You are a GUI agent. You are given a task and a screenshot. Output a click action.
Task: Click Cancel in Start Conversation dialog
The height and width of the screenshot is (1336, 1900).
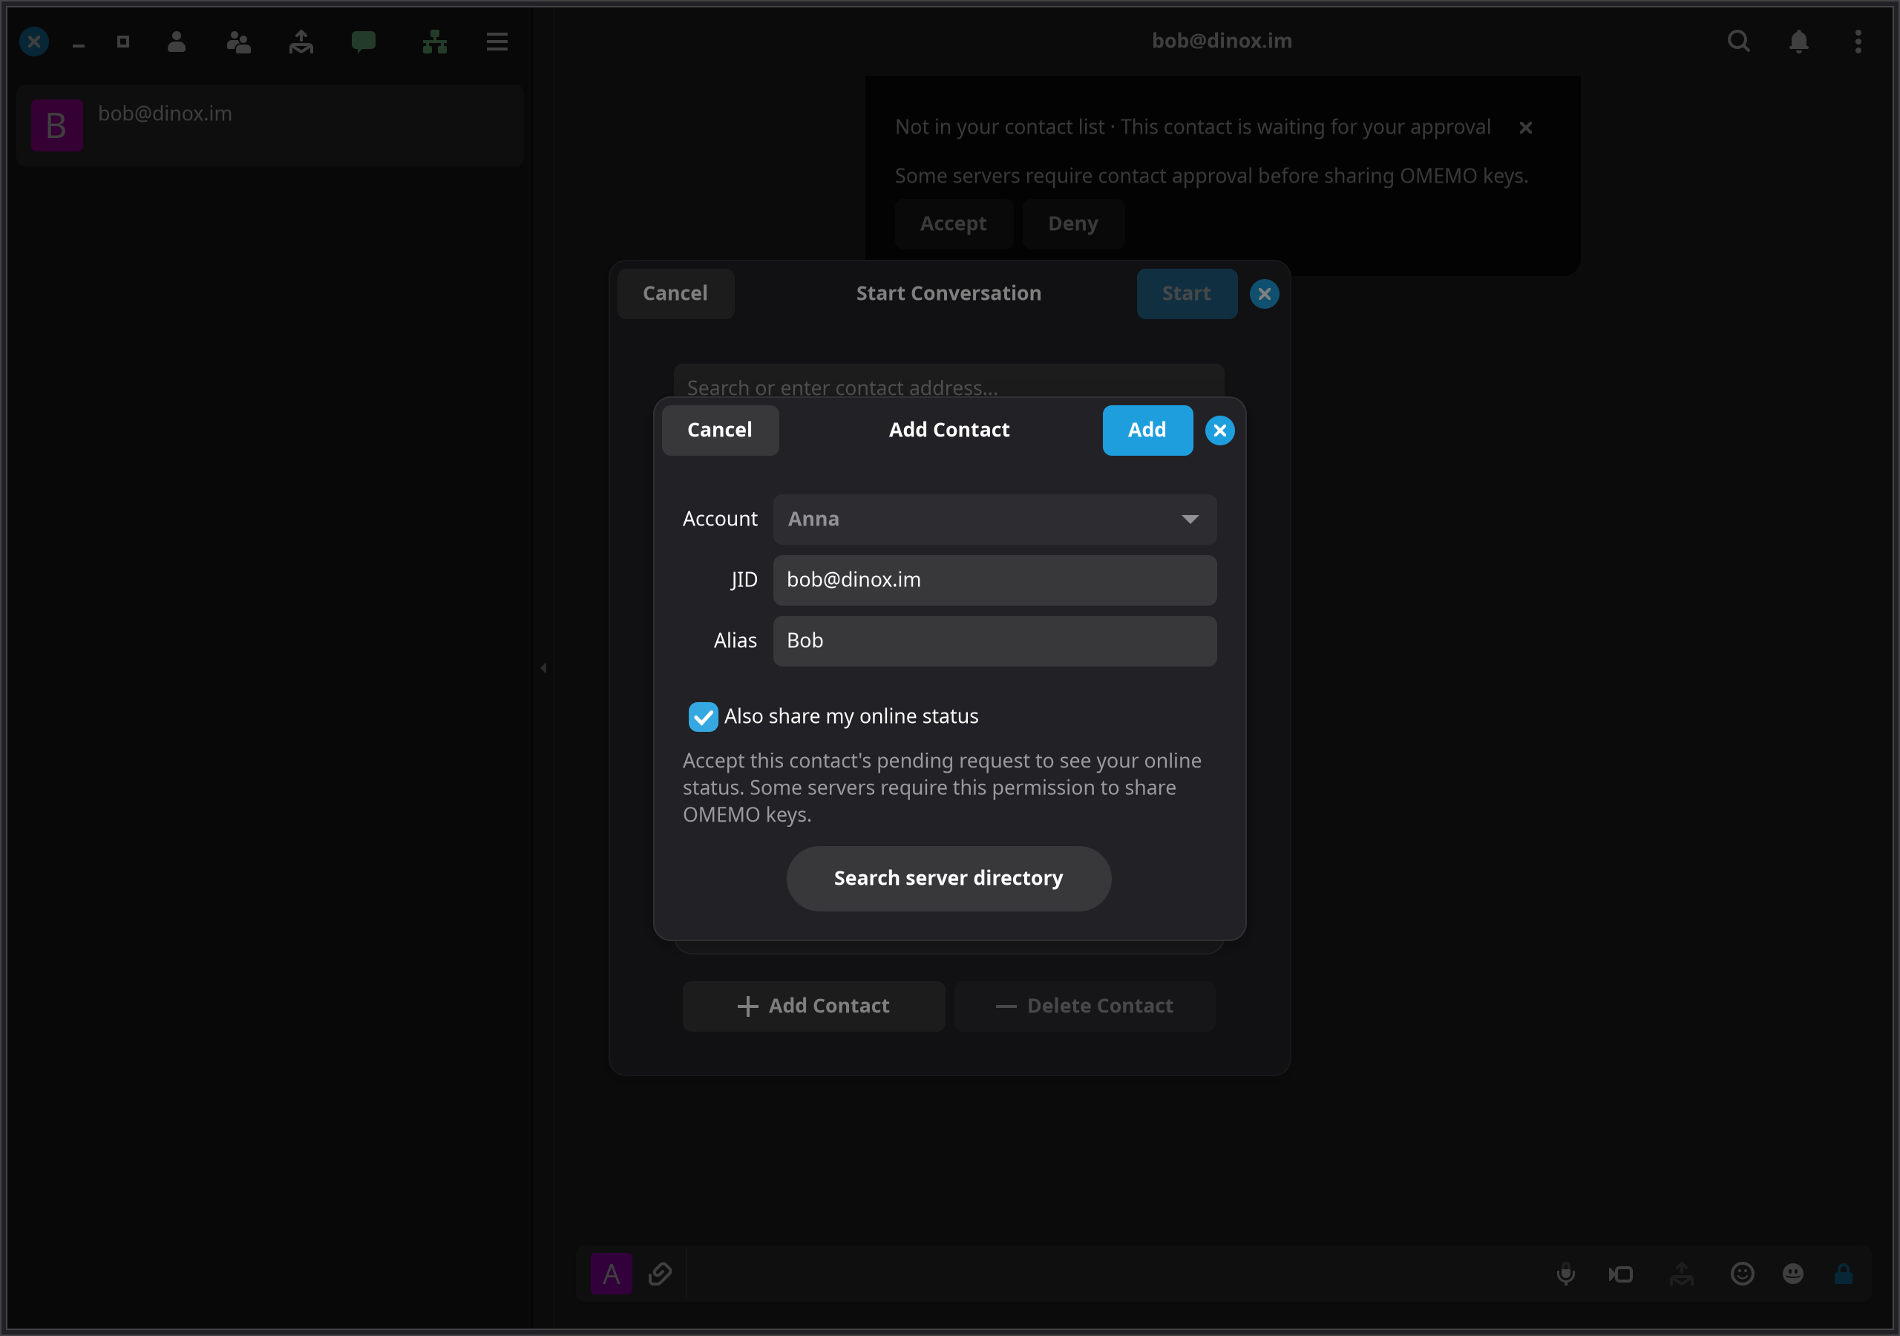coord(675,294)
